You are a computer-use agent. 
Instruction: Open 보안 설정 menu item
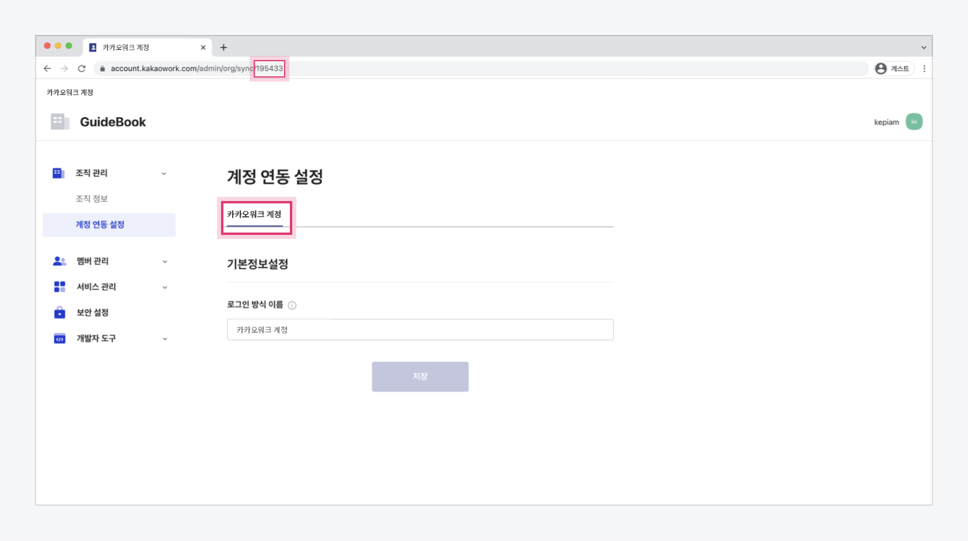(93, 312)
